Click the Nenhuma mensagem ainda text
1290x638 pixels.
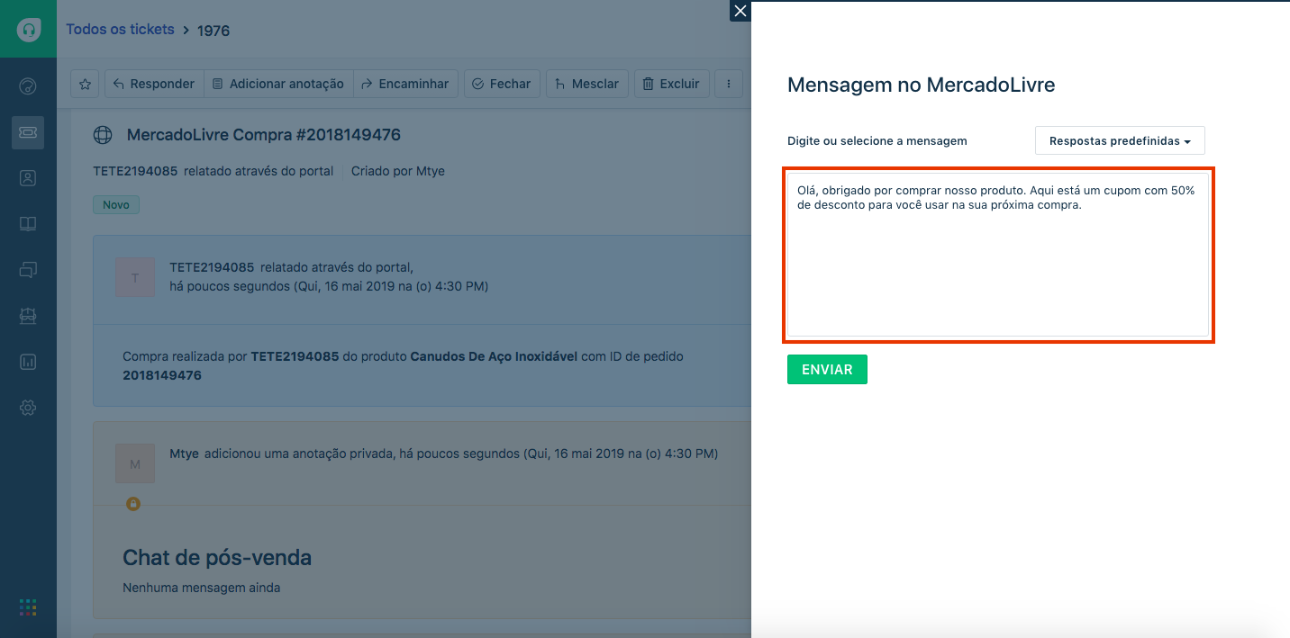point(202,588)
